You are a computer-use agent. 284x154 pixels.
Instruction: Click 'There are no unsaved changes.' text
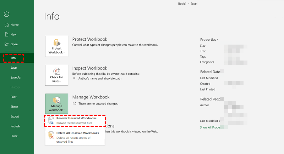point(98,104)
